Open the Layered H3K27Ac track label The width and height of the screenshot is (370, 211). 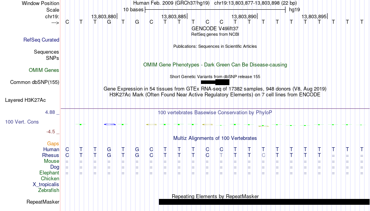tap(25, 100)
